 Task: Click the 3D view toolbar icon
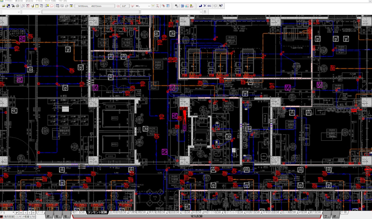[x=182, y=6]
